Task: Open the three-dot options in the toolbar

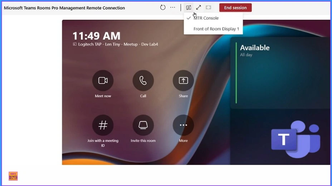Action: tap(173, 7)
